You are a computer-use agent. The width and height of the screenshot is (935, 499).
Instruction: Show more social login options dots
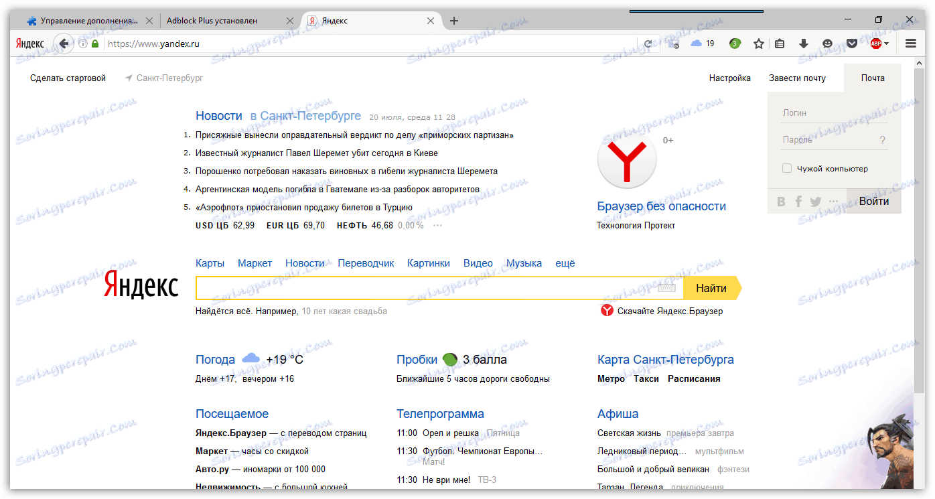click(x=833, y=202)
